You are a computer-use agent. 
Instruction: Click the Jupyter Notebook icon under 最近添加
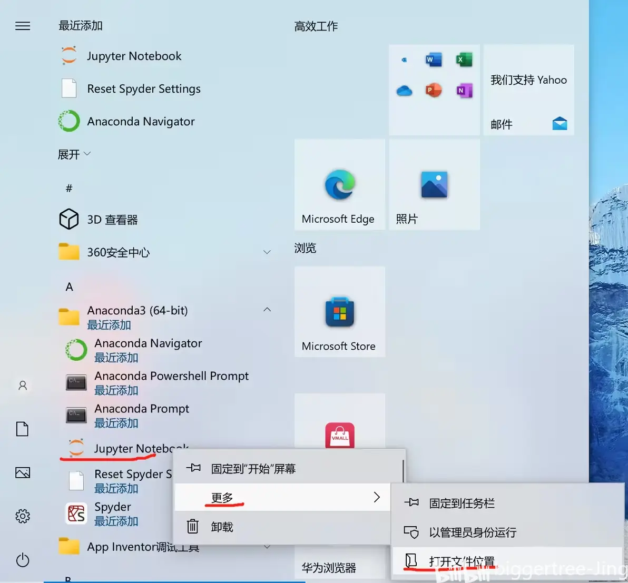[x=69, y=56]
